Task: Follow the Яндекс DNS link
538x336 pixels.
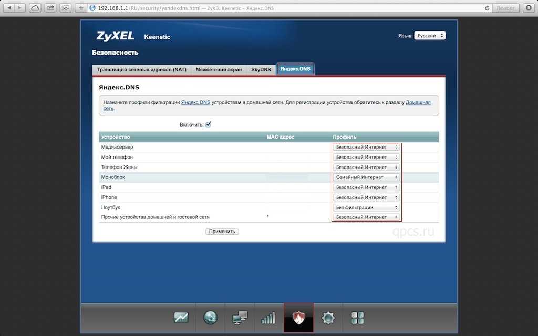Action: tap(195, 102)
